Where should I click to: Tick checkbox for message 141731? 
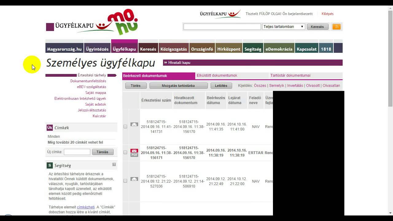coord(125,126)
